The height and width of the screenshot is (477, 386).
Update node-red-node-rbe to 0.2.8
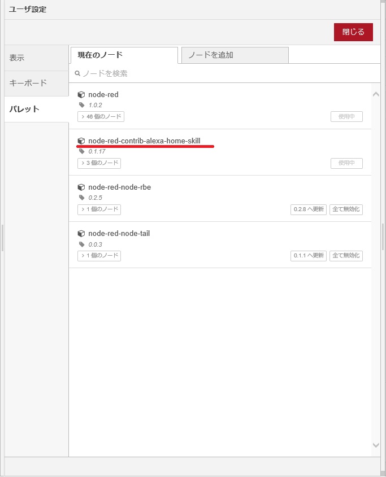coord(309,209)
